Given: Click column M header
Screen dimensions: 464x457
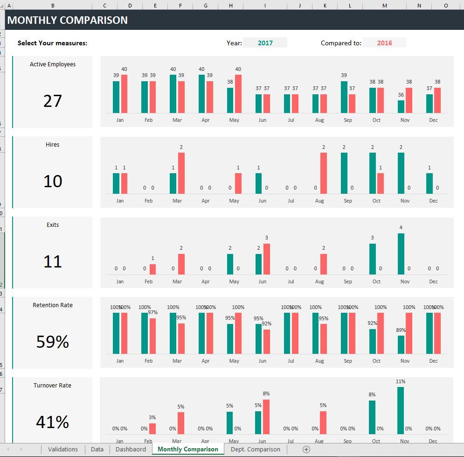Looking at the screenshot, I should (384, 5).
